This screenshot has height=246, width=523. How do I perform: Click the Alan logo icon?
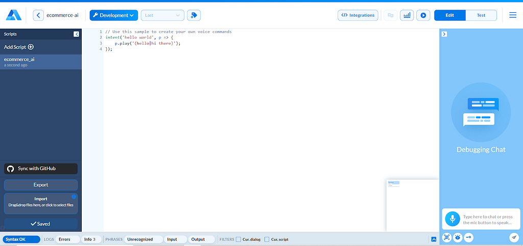(13, 15)
